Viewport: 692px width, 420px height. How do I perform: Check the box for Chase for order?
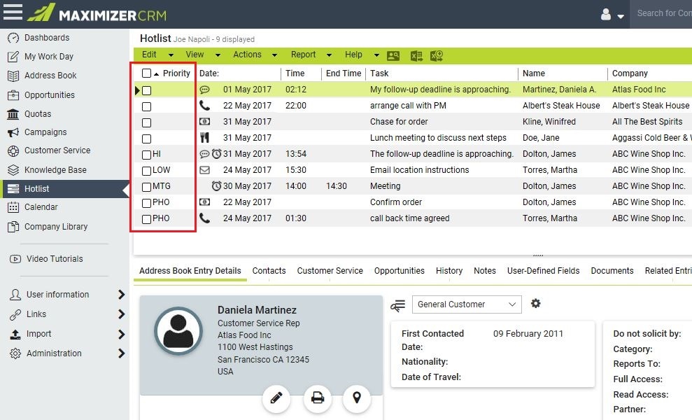(146, 122)
